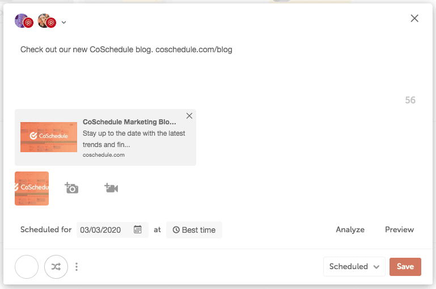Click the Analyze link
Viewport: 436px width, 289px height.
tap(350, 230)
